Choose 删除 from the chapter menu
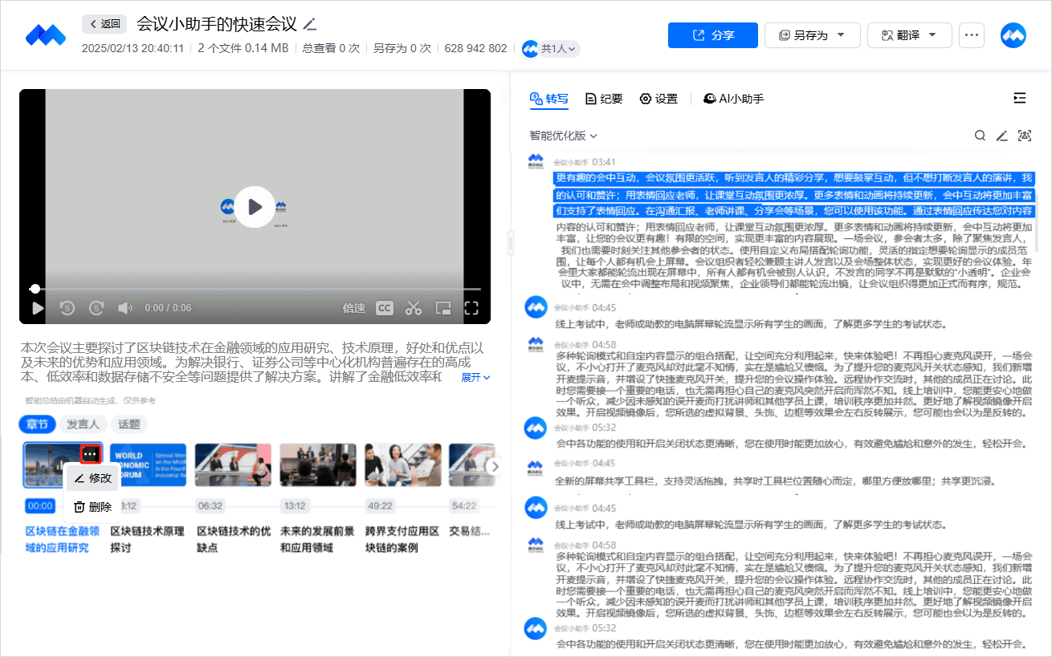The image size is (1052, 657). click(x=92, y=507)
